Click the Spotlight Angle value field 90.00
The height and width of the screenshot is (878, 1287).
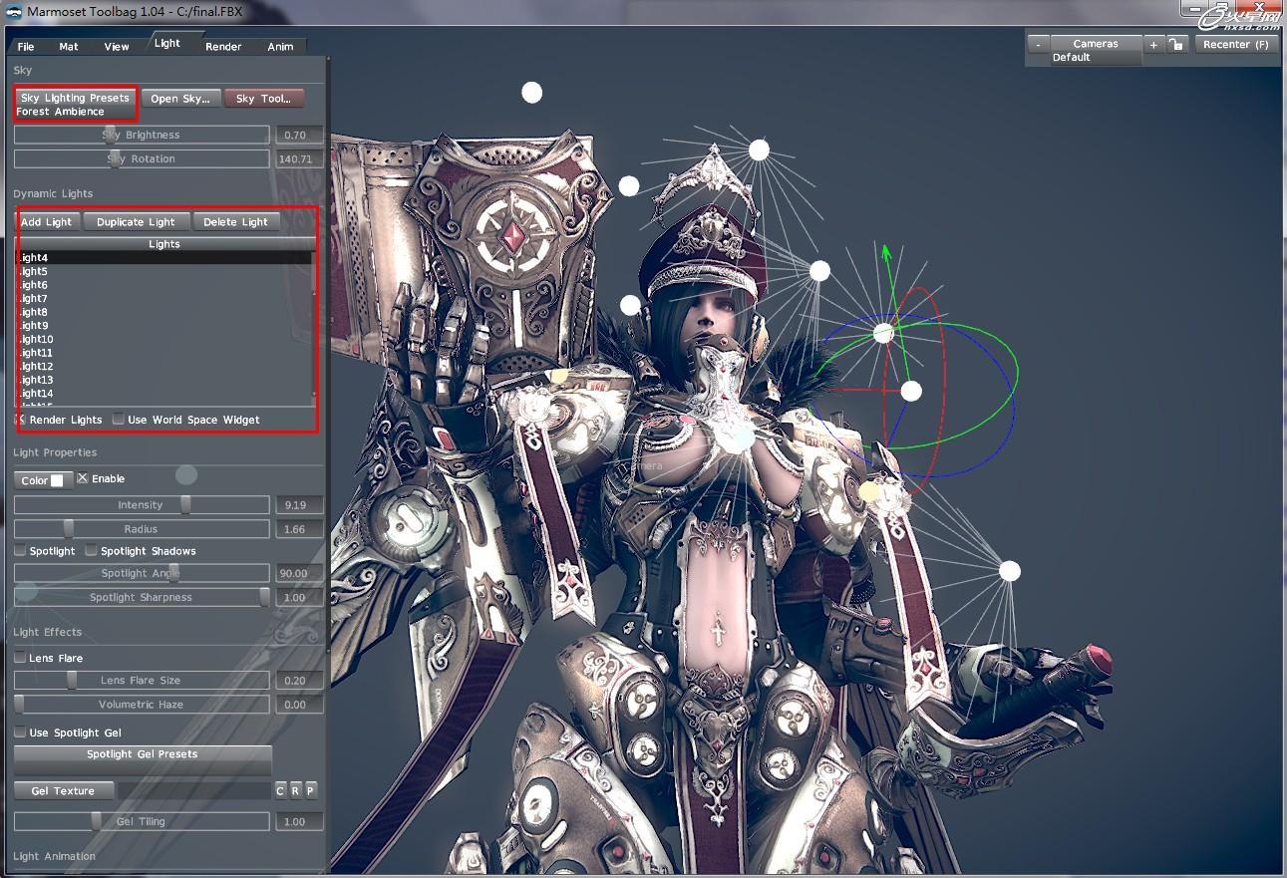[298, 573]
